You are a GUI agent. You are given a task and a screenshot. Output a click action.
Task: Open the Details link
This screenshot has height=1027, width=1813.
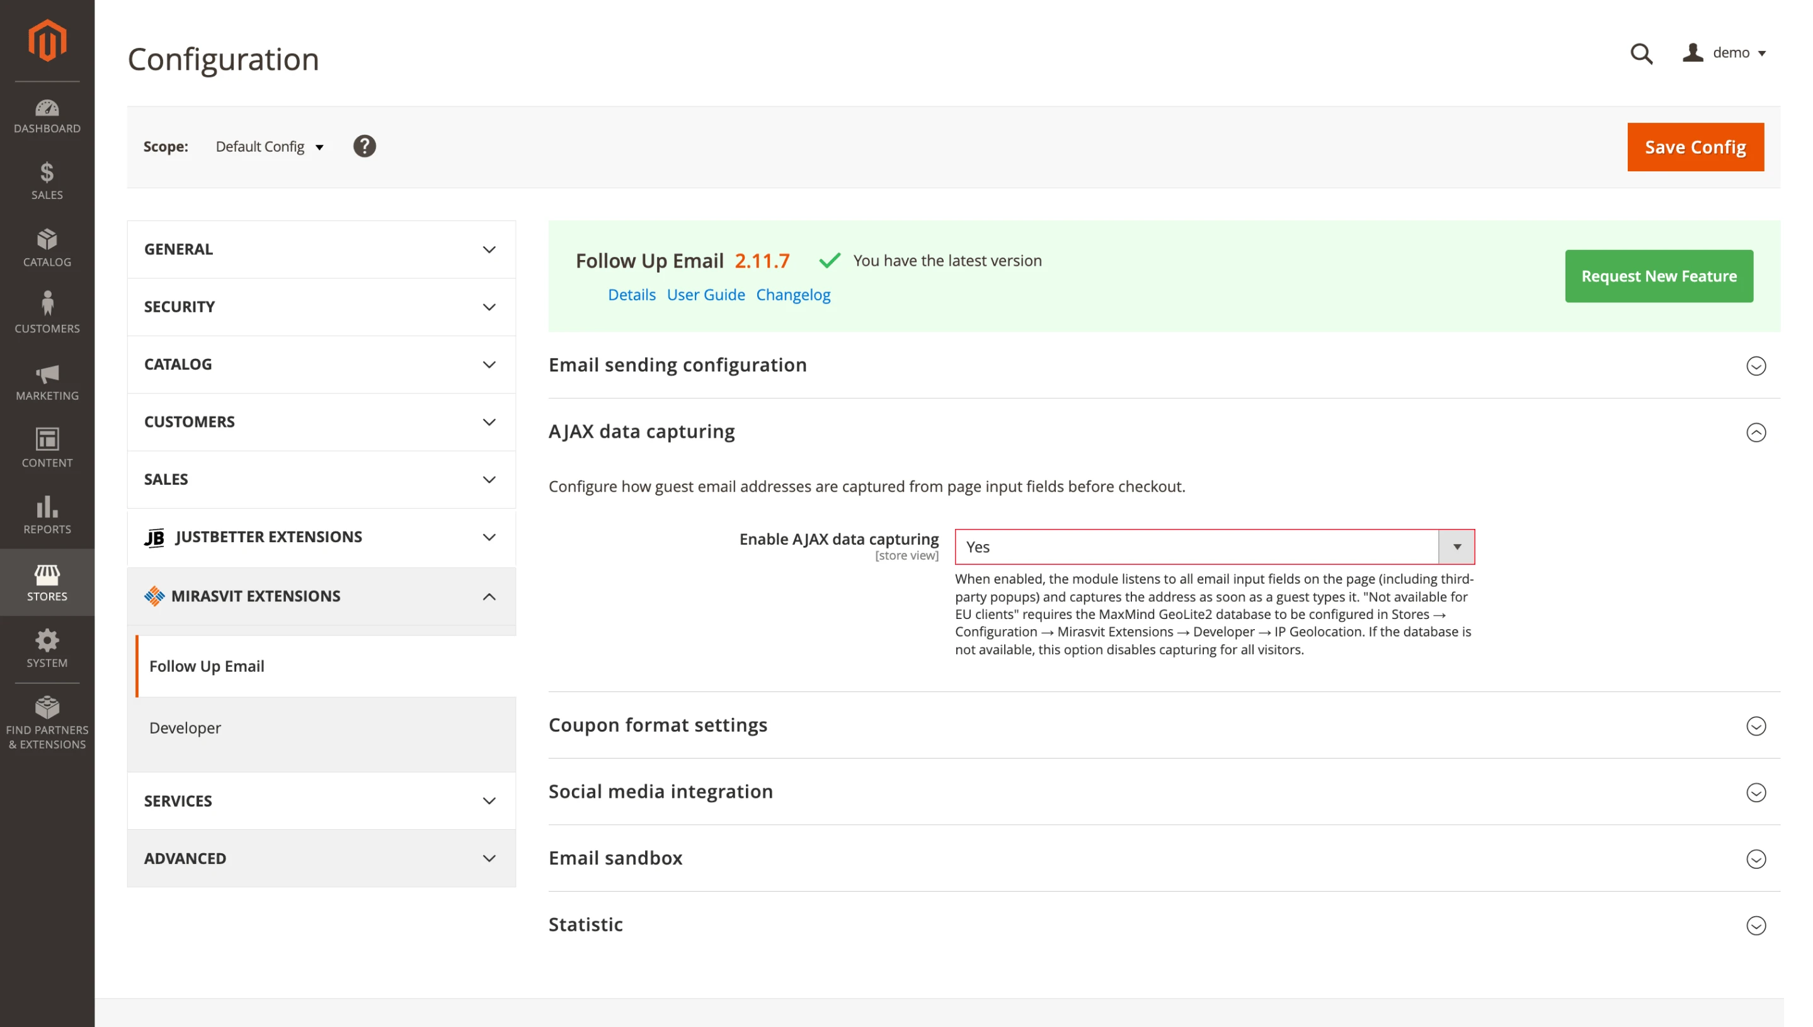[x=631, y=295]
